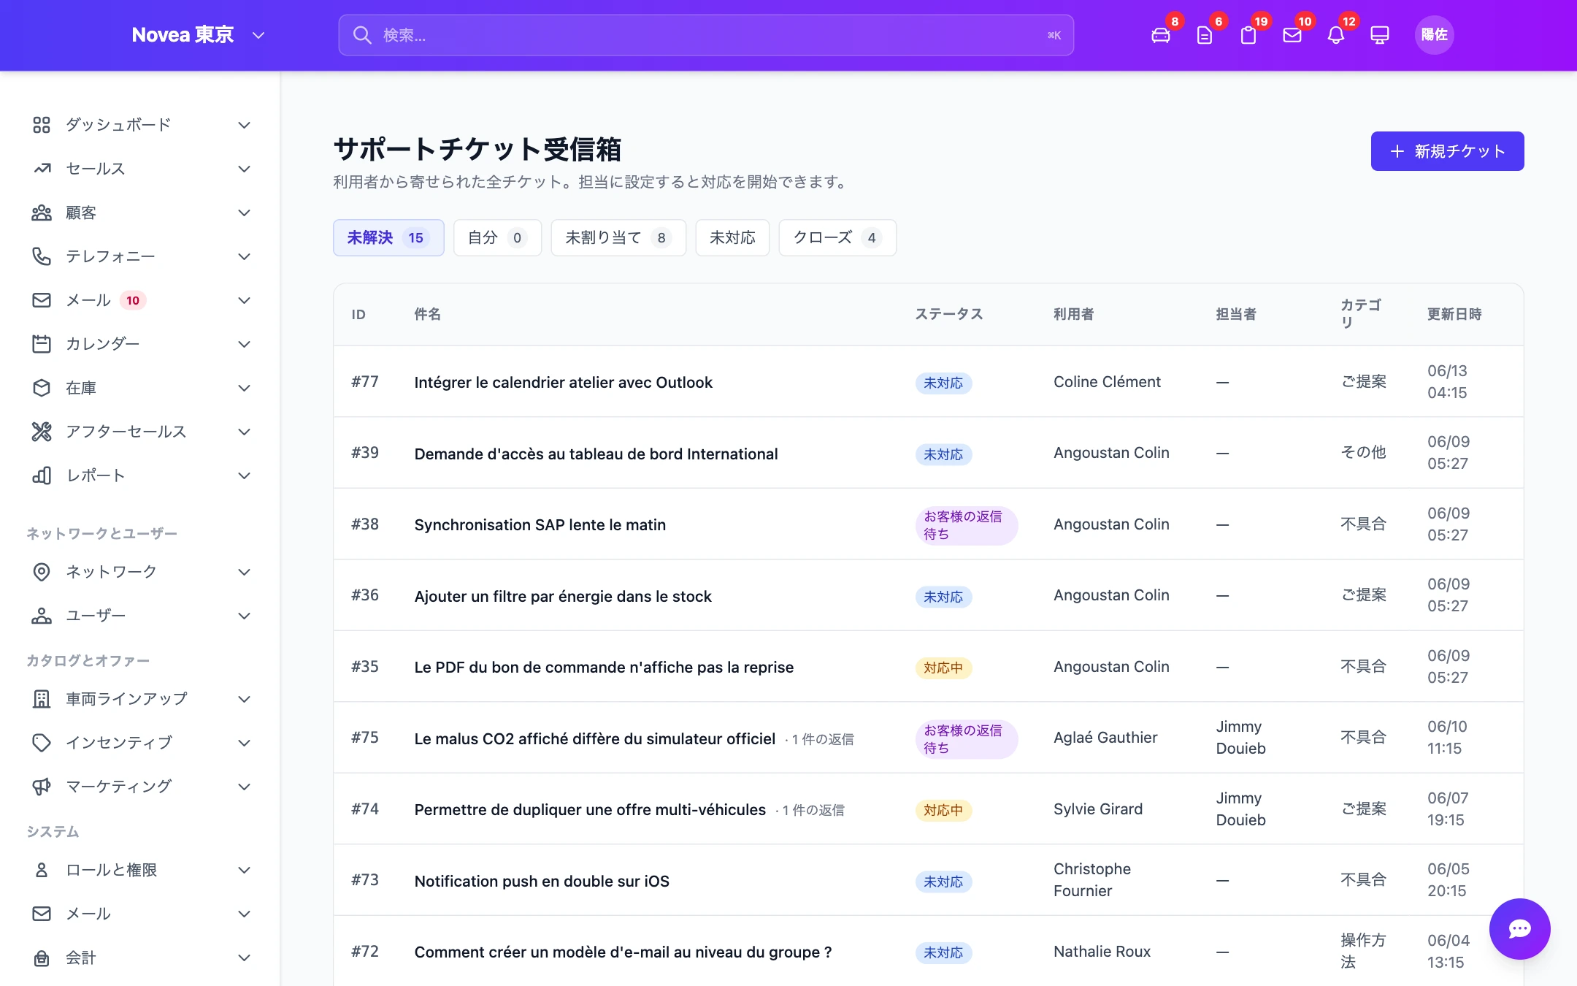Click assignee Jimmy Douieb on ticket #74

(1240, 809)
